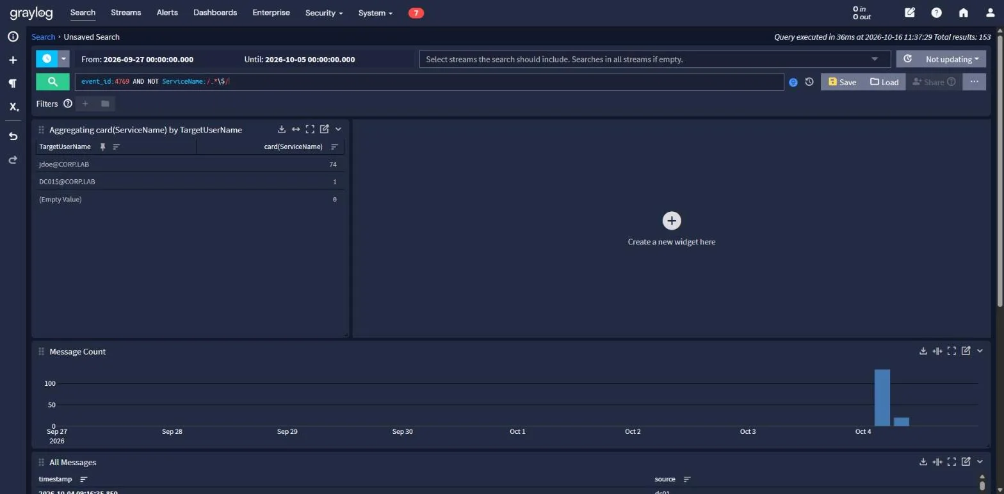Click the Create a new widget plus button
The width and height of the screenshot is (1004, 494).
click(x=672, y=221)
